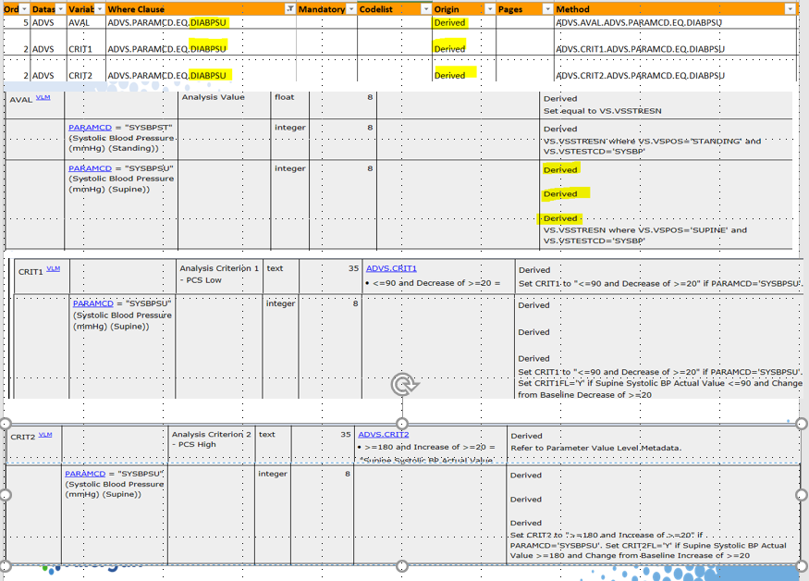Viewport: 809px width, 581px height.
Task: Open the PARAMCD link in the CRIT1 table
Action: tap(92, 303)
